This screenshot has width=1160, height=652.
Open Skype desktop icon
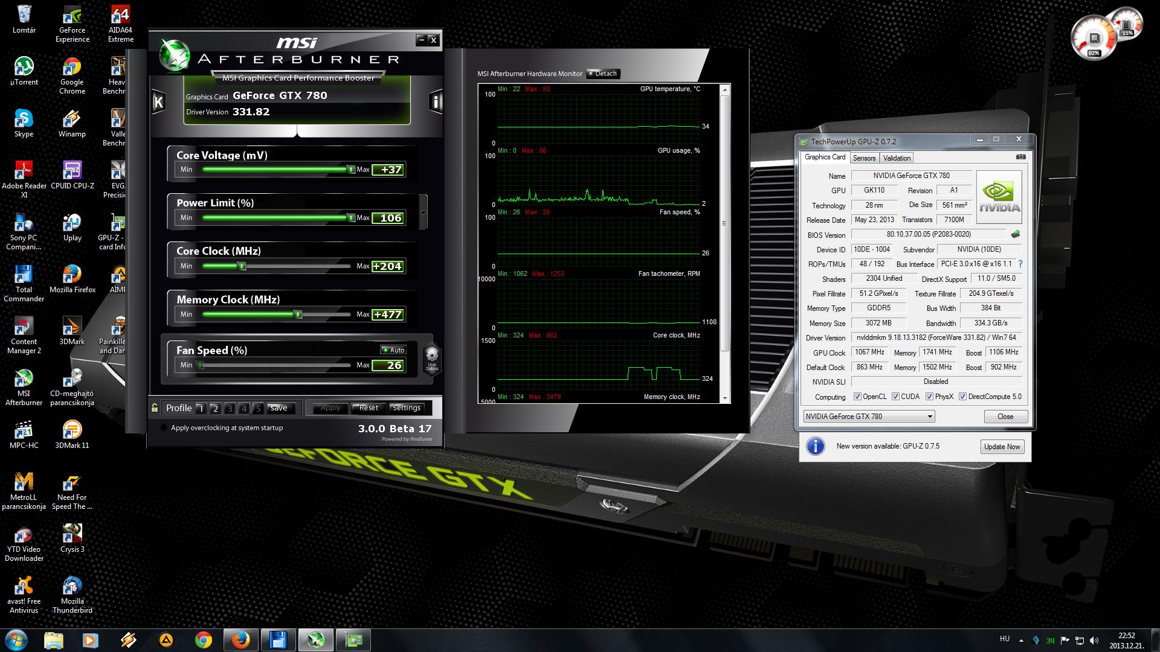pyautogui.click(x=24, y=123)
